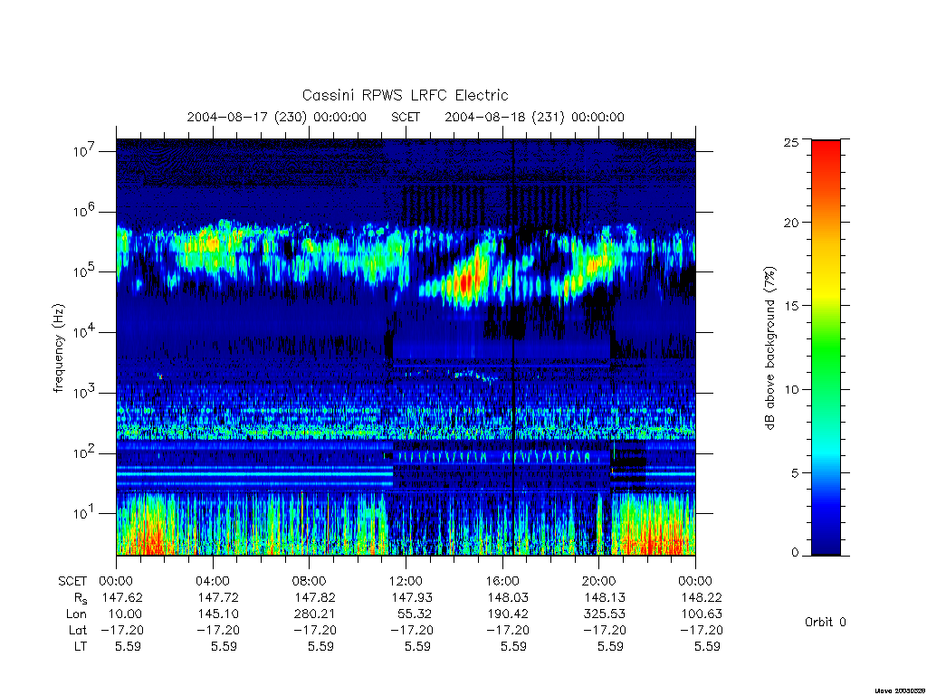Select the 20:00 SCET time tick label
The width and height of the screenshot is (927, 695).
(x=598, y=581)
